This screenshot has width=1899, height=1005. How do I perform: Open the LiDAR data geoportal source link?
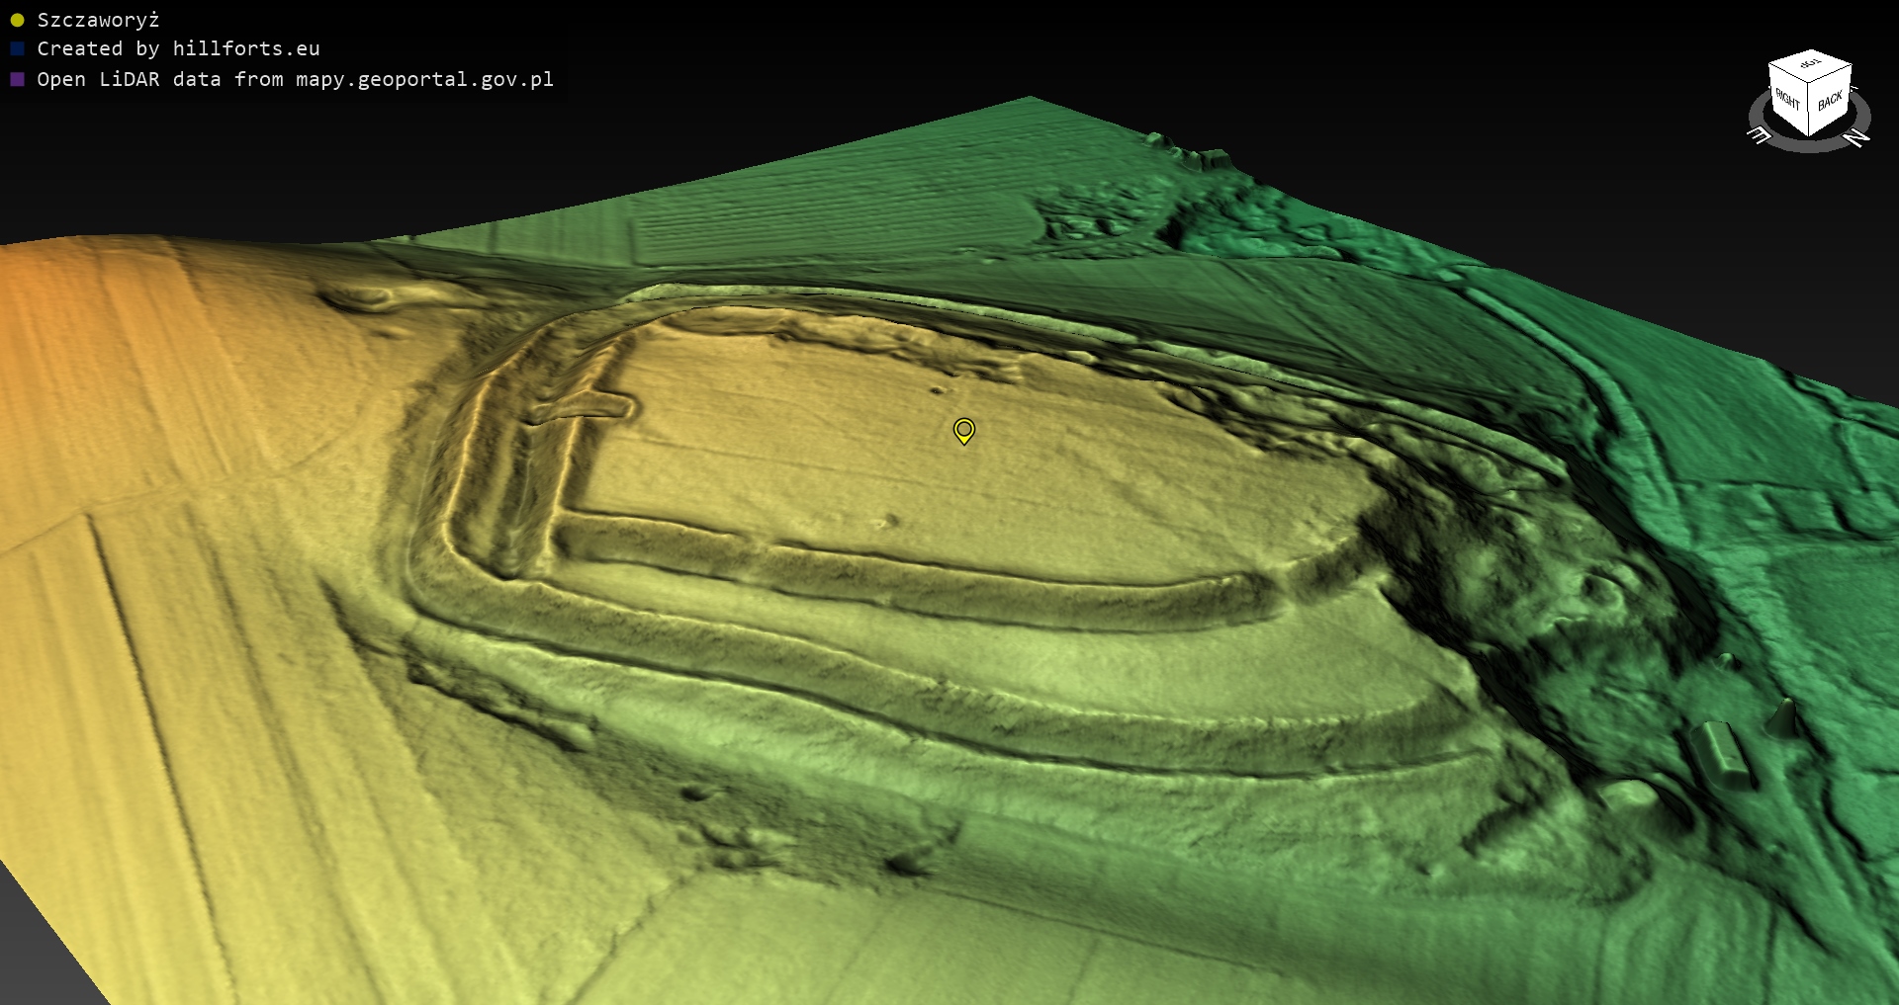[295, 79]
